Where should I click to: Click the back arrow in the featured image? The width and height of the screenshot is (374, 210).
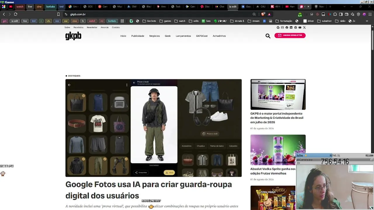pyautogui.click(x=69, y=85)
